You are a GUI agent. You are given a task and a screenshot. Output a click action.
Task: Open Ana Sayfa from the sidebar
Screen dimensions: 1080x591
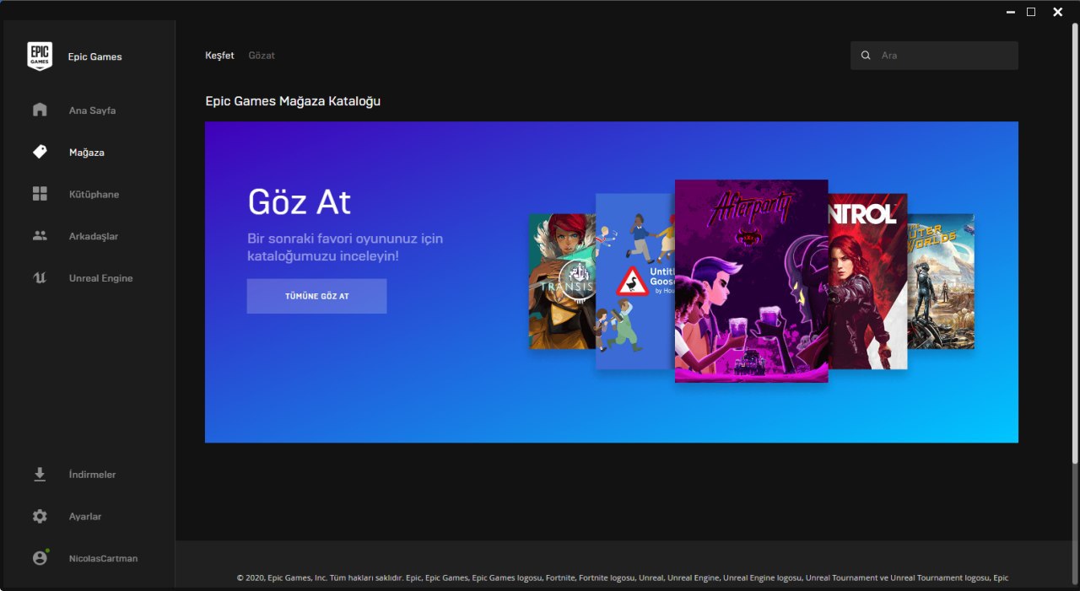pos(92,110)
